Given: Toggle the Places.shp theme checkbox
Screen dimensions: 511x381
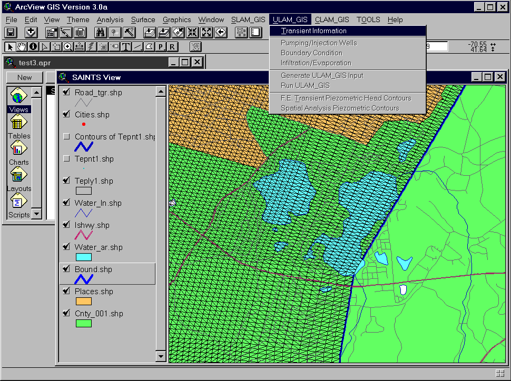Looking at the screenshot, I should click(66, 291).
